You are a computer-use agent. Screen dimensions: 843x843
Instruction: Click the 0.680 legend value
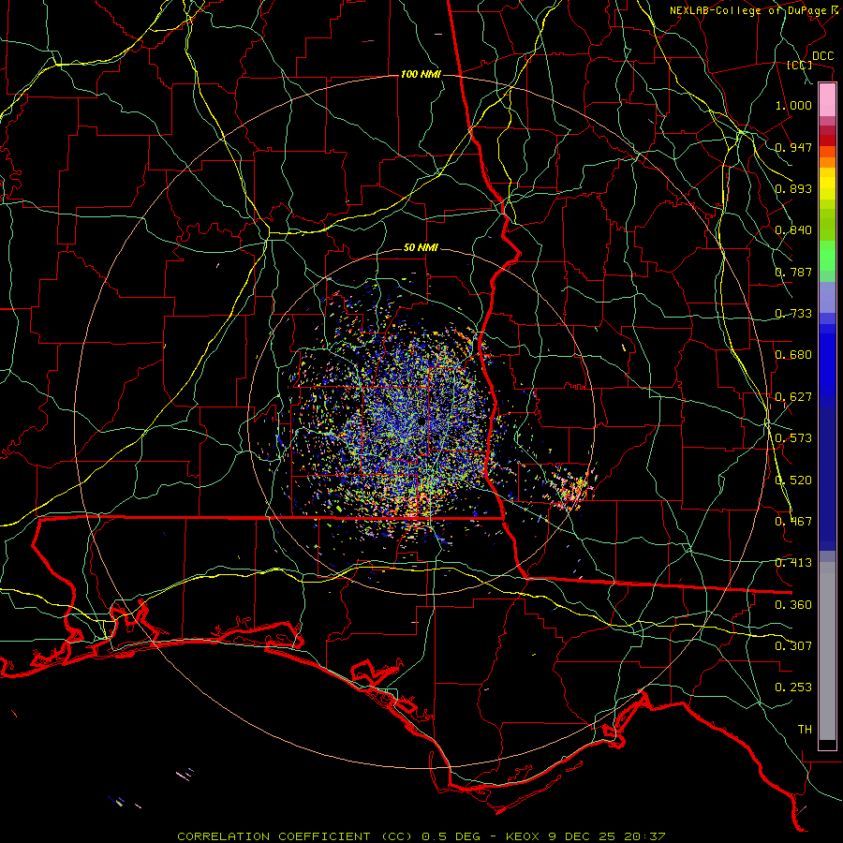point(793,355)
